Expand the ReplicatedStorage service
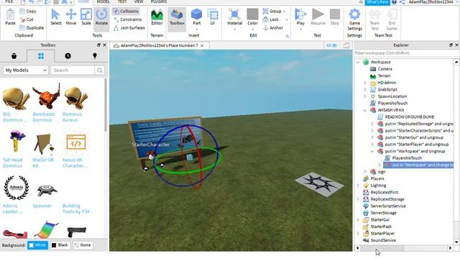This screenshot has width=460, height=259. coord(358,199)
